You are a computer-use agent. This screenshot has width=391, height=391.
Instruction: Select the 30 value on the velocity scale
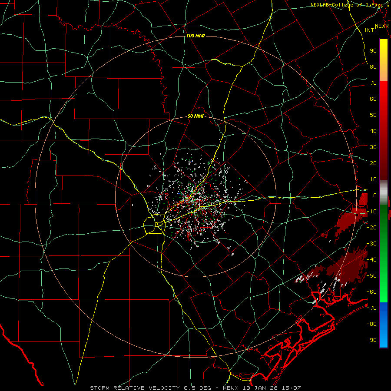373,147
